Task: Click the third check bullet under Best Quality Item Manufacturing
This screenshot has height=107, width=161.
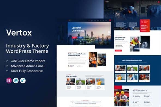Action: (x=115, y=48)
